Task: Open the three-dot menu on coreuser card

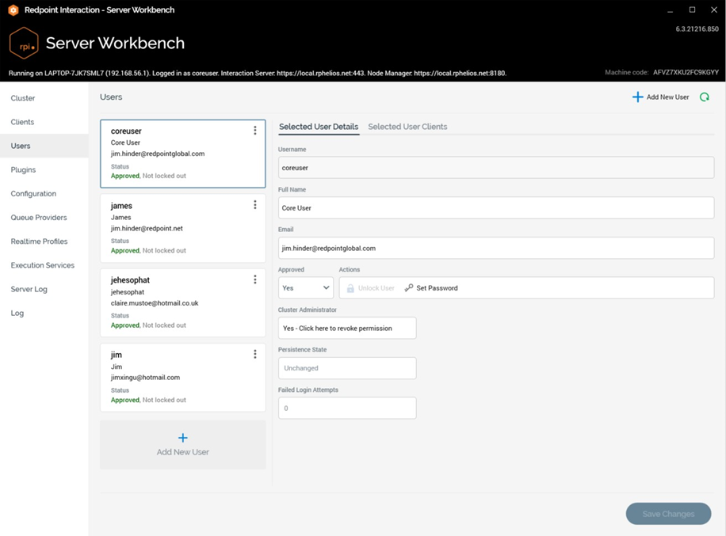Action: click(x=254, y=131)
